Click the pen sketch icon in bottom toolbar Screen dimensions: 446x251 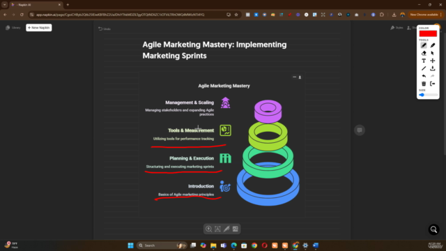point(226,229)
